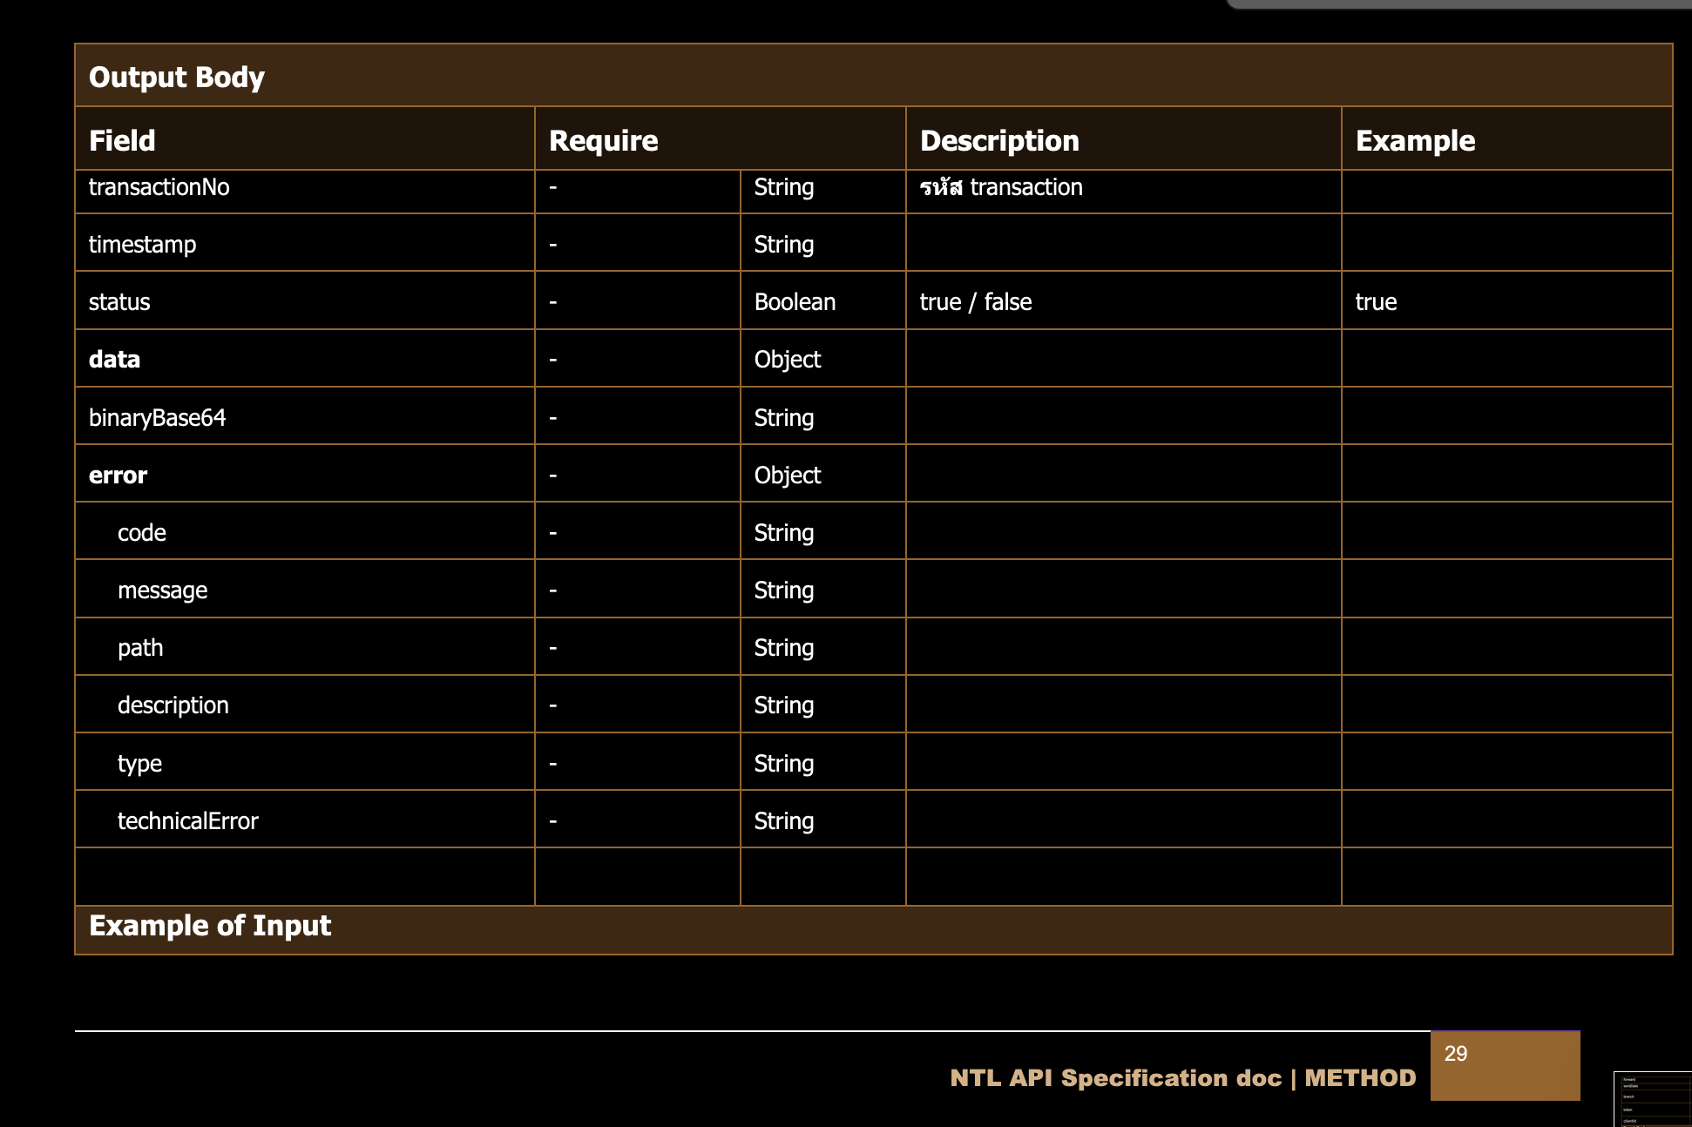Screen dimensions: 1692x1127
Task: Click the Output Body section header
Action: point(177,77)
